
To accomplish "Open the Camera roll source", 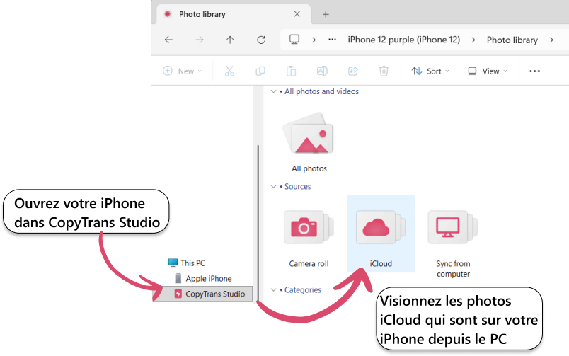I will 309,238.
